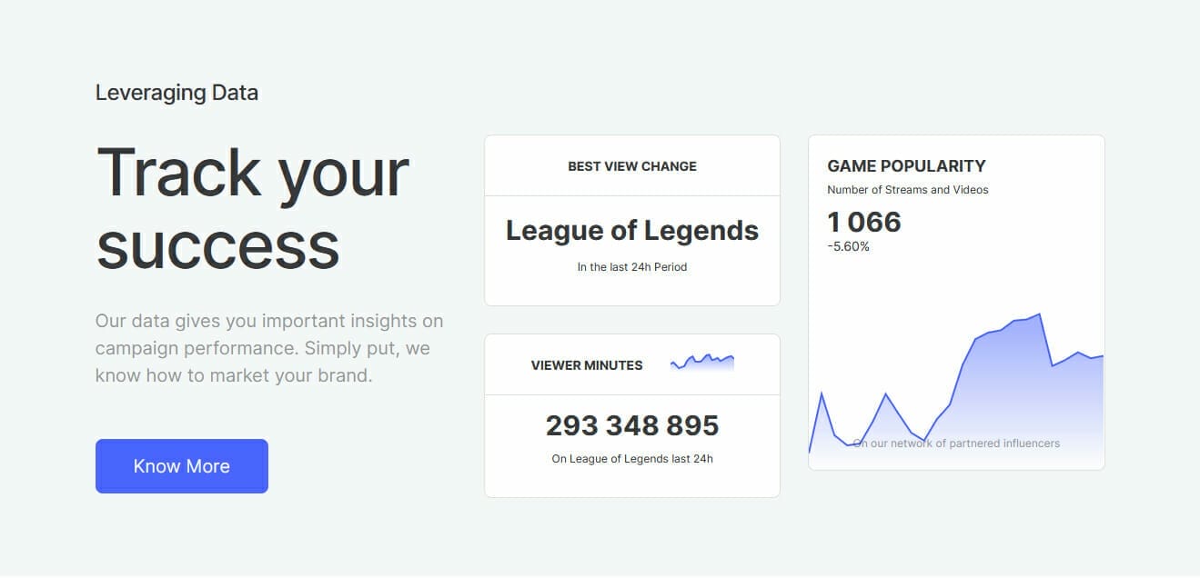The image size is (1200, 578).
Task: Click the GAME POPULARITY title
Action: [905, 166]
